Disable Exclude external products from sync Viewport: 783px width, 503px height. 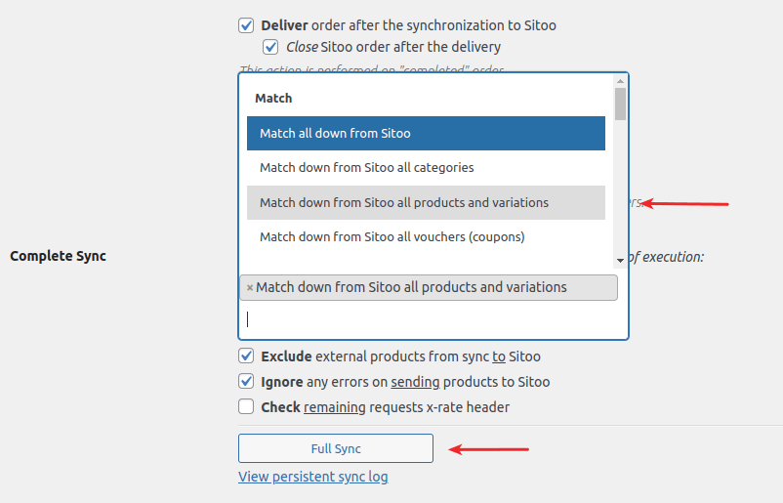tap(246, 356)
